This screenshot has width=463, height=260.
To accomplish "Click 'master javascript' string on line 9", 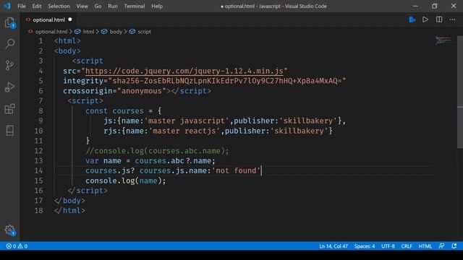I will coord(187,121).
